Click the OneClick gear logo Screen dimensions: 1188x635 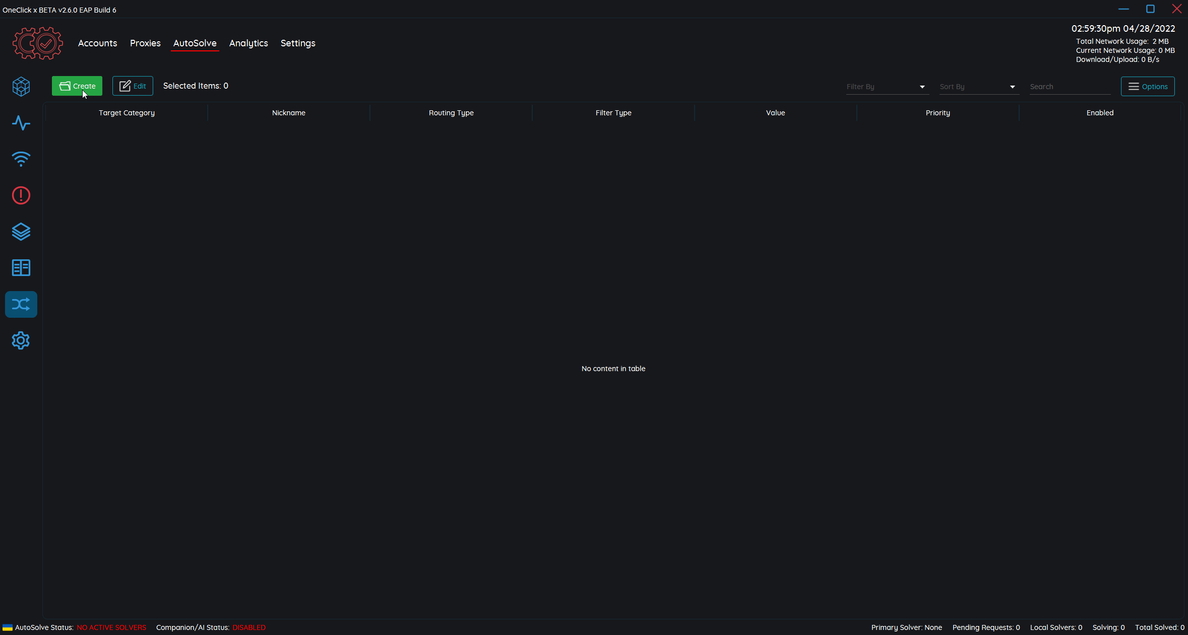click(x=38, y=43)
